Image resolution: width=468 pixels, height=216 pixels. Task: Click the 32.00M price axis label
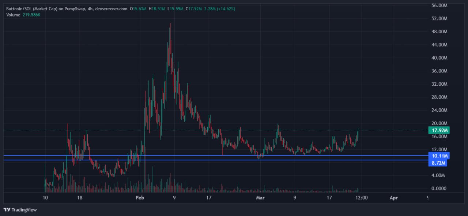pos(439,84)
